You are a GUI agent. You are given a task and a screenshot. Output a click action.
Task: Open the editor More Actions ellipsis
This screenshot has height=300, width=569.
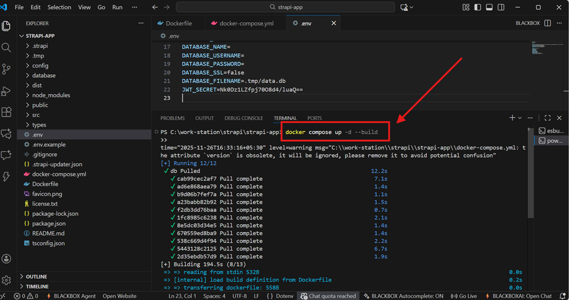[559, 23]
